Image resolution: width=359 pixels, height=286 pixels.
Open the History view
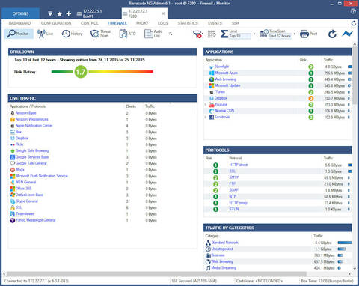(x=72, y=34)
